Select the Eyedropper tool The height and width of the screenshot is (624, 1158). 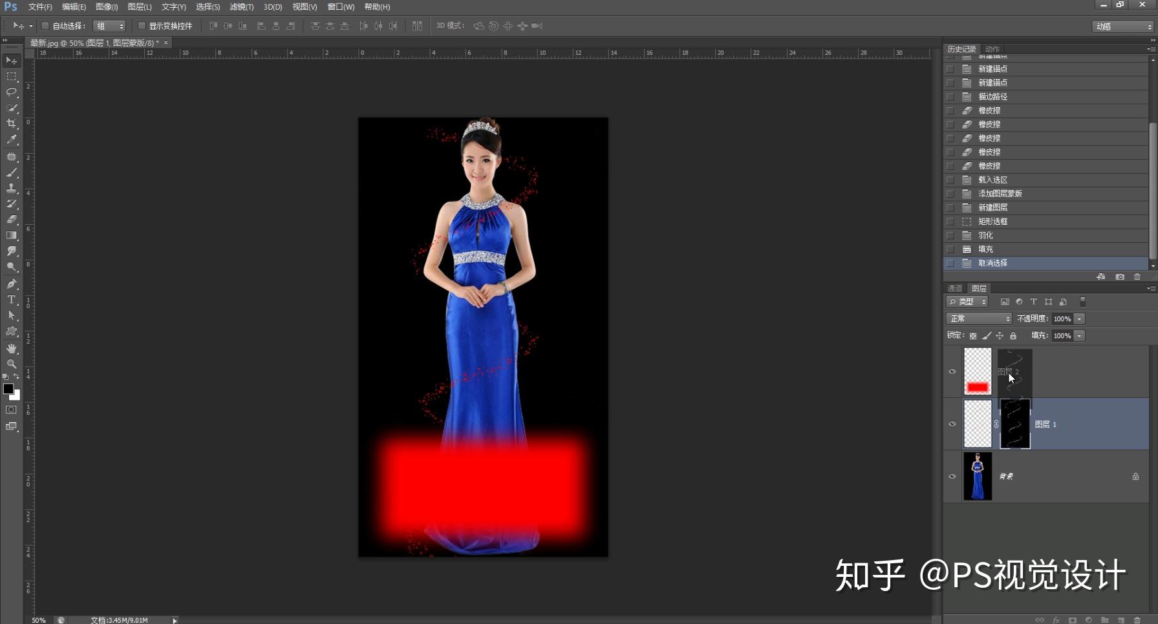[12, 139]
